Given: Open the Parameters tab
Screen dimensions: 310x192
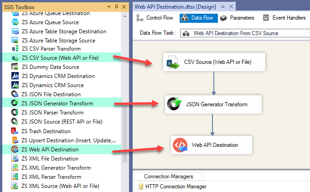Looking at the screenshot, I should click(237, 18).
